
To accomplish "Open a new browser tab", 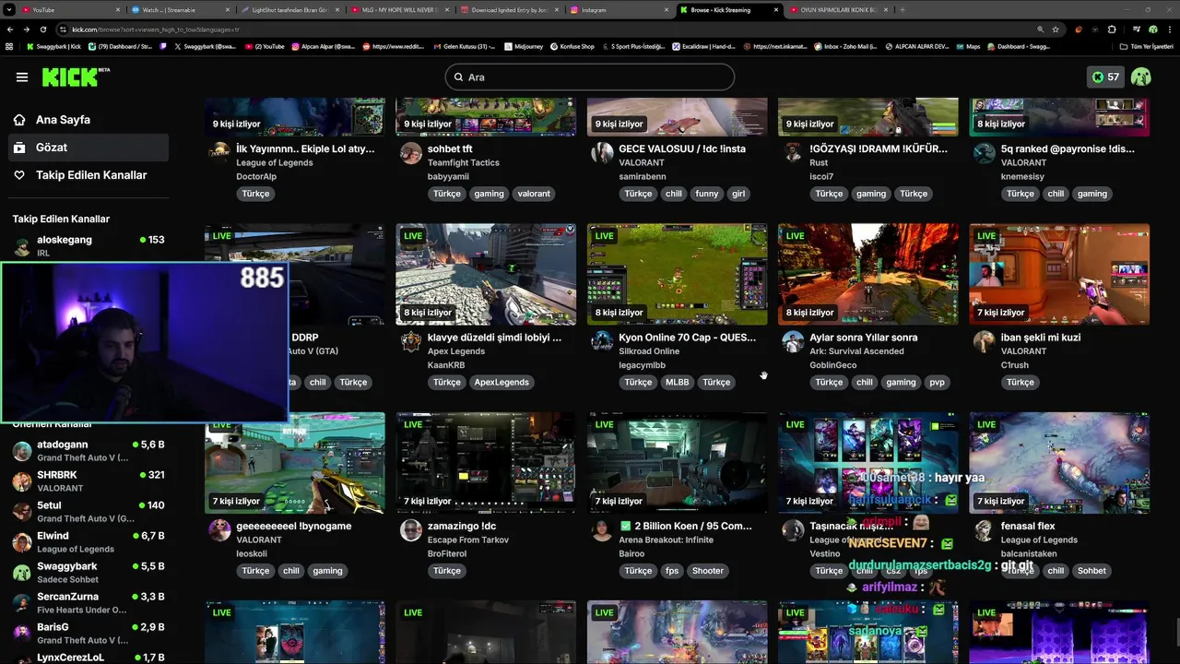I will tap(903, 9).
